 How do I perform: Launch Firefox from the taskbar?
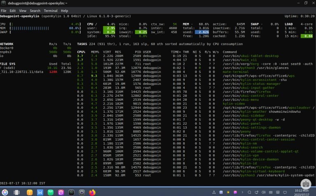click(92, 192)
